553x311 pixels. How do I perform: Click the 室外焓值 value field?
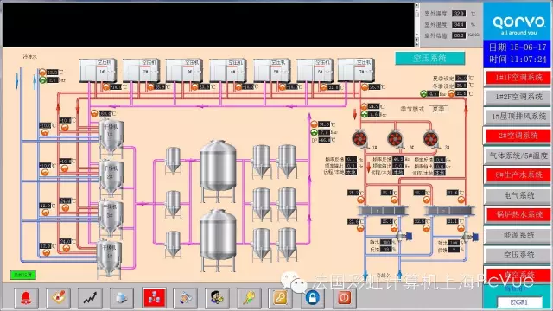click(459, 35)
